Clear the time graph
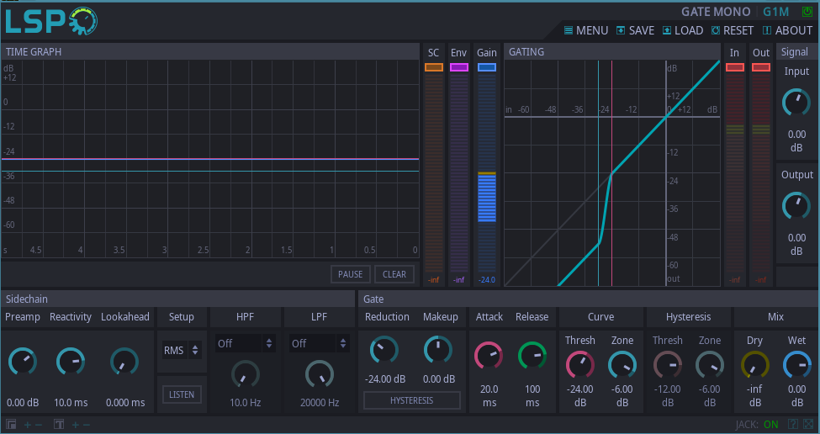This screenshot has width=820, height=434. (x=394, y=274)
